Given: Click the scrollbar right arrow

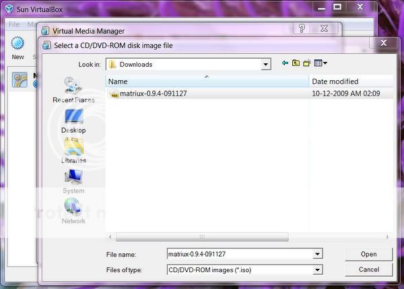Looking at the screenshot, I should (388, 236).
